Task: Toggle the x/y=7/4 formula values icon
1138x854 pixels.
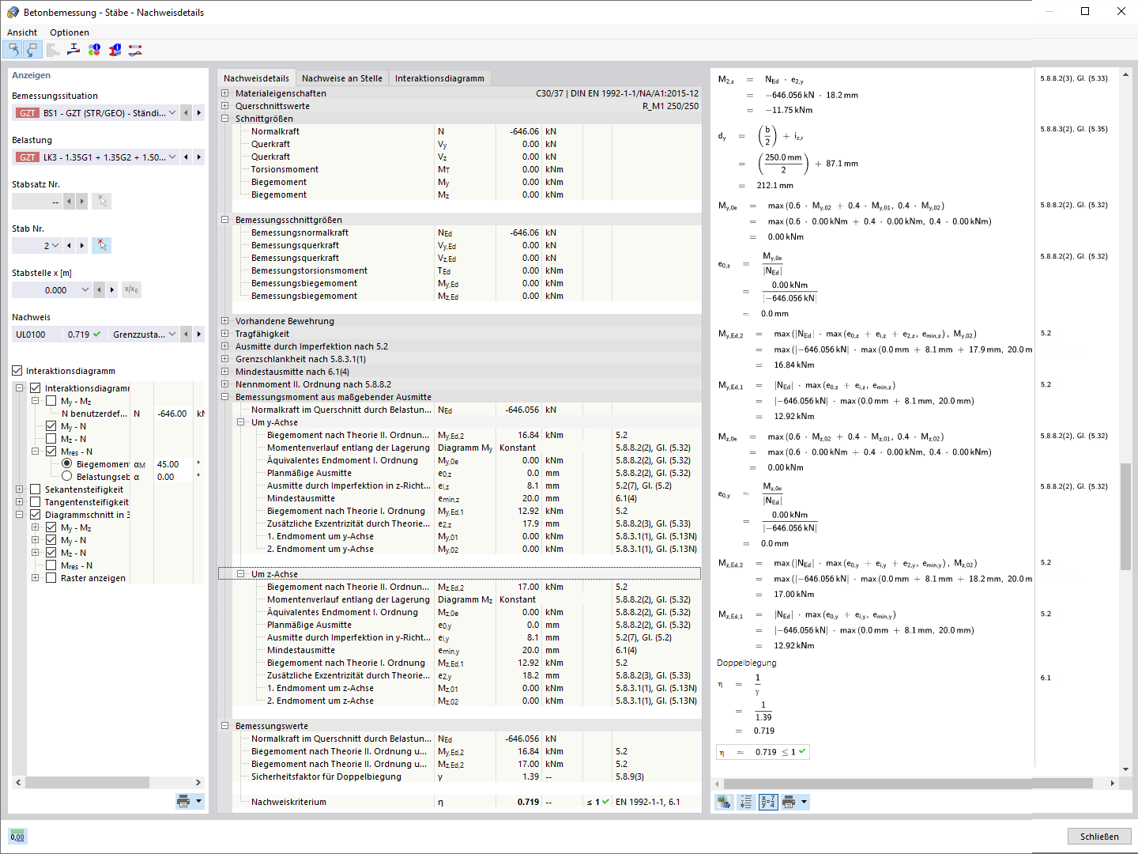Action: [767, 802]
